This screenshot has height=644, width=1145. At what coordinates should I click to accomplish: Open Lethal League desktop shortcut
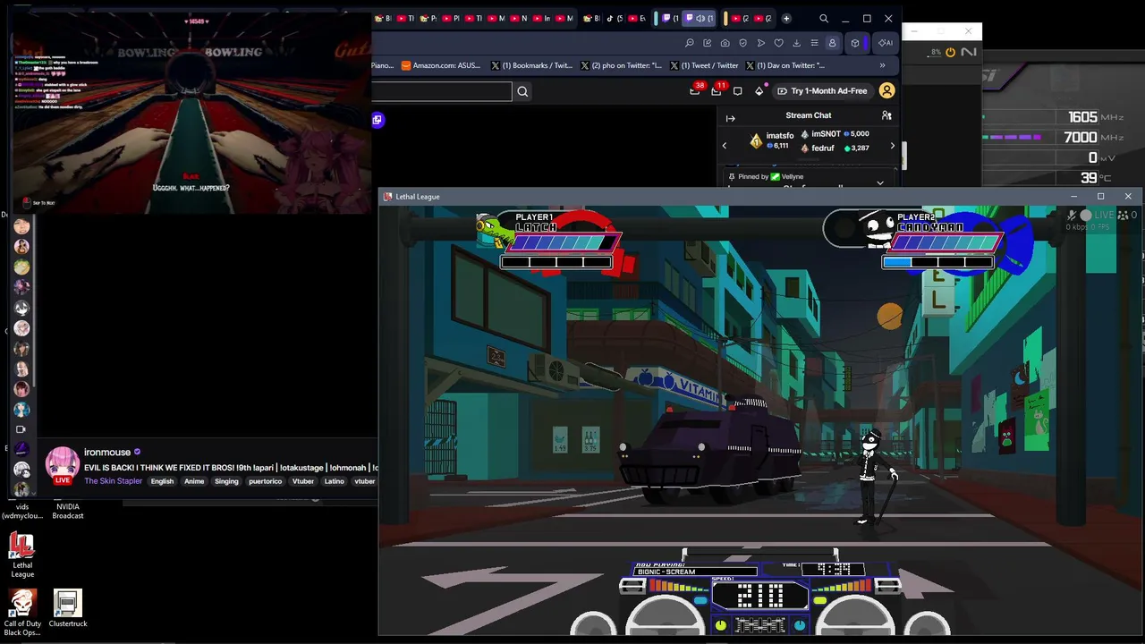click(22, 555)
